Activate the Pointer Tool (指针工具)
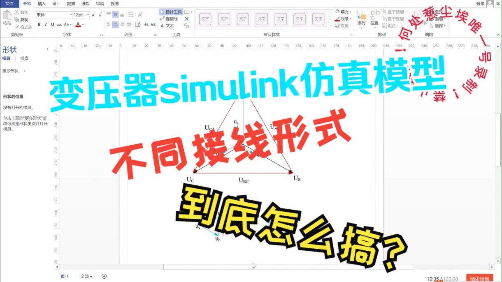This screenshot has width=502, height=282. pos(171,12)
